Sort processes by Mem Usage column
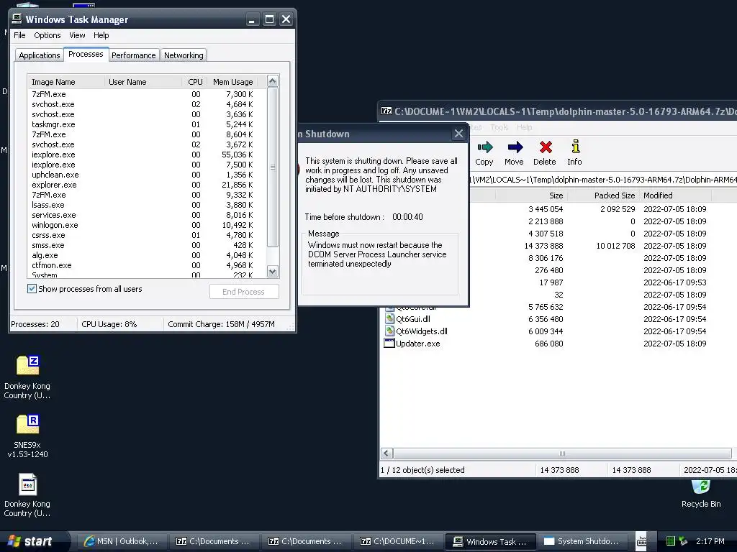The image size is (737, 552). pos(232,82)
